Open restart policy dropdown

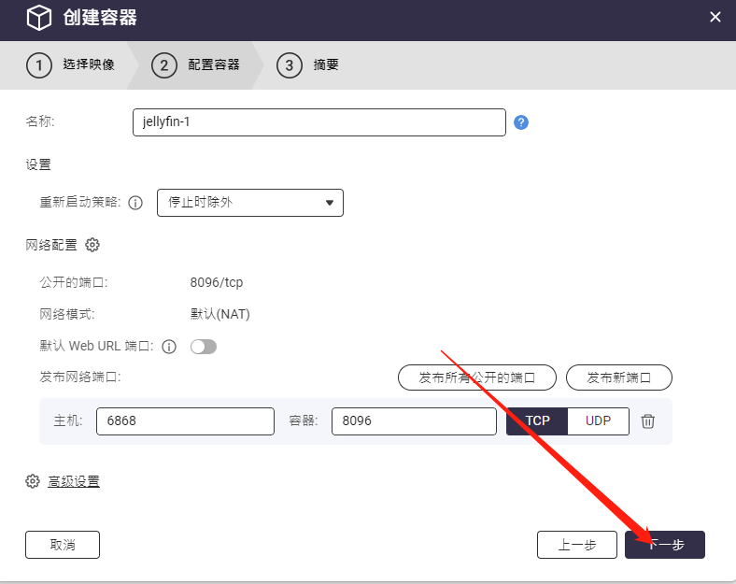tap(250, 203)
